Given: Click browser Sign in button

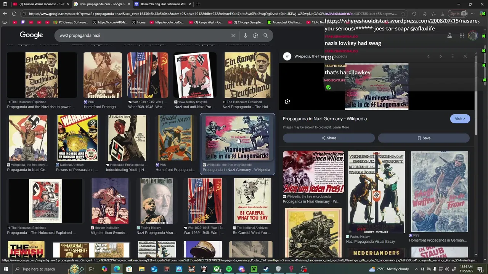Looking at the screenshot, I should pyautogui.click(x=459, y=14).
